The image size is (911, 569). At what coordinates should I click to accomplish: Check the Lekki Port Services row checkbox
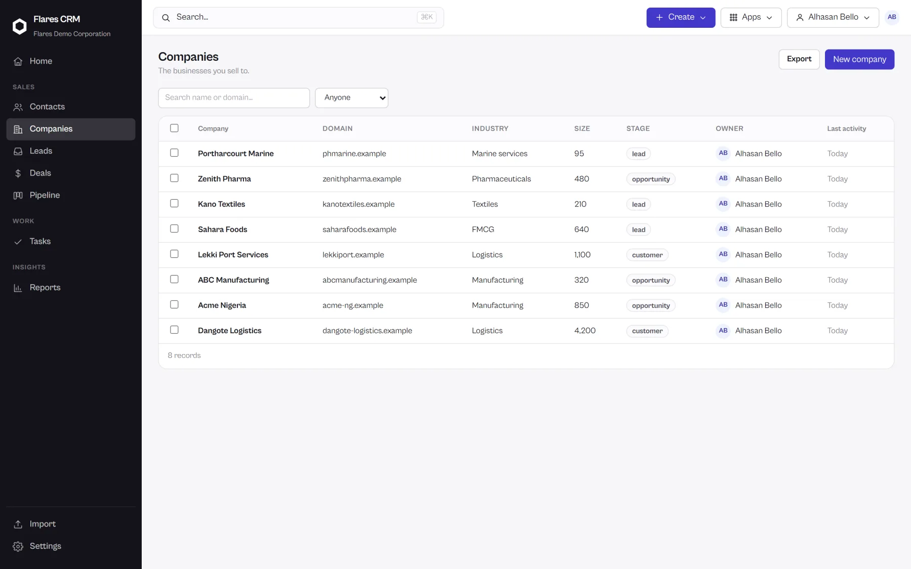174,254
